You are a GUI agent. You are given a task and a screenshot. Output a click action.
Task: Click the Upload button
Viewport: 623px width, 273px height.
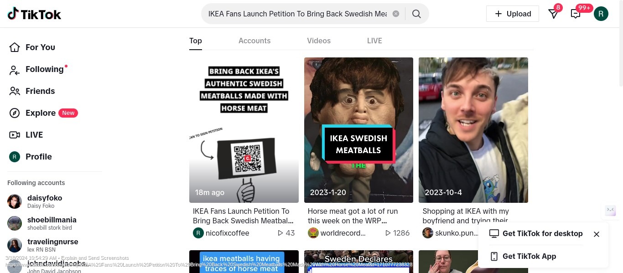(513, 14)
